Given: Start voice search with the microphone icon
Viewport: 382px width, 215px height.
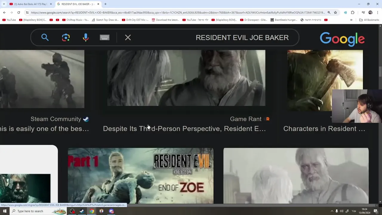Looking at the screenshot, I should (86, 37).
